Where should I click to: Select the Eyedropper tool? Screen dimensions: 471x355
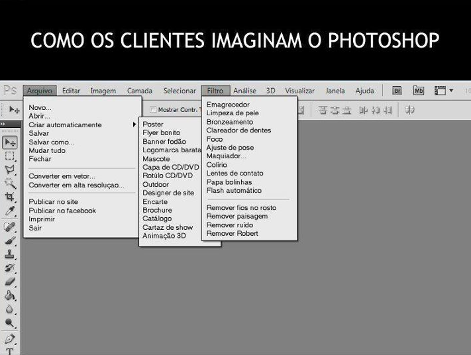[x=10, y=211]
